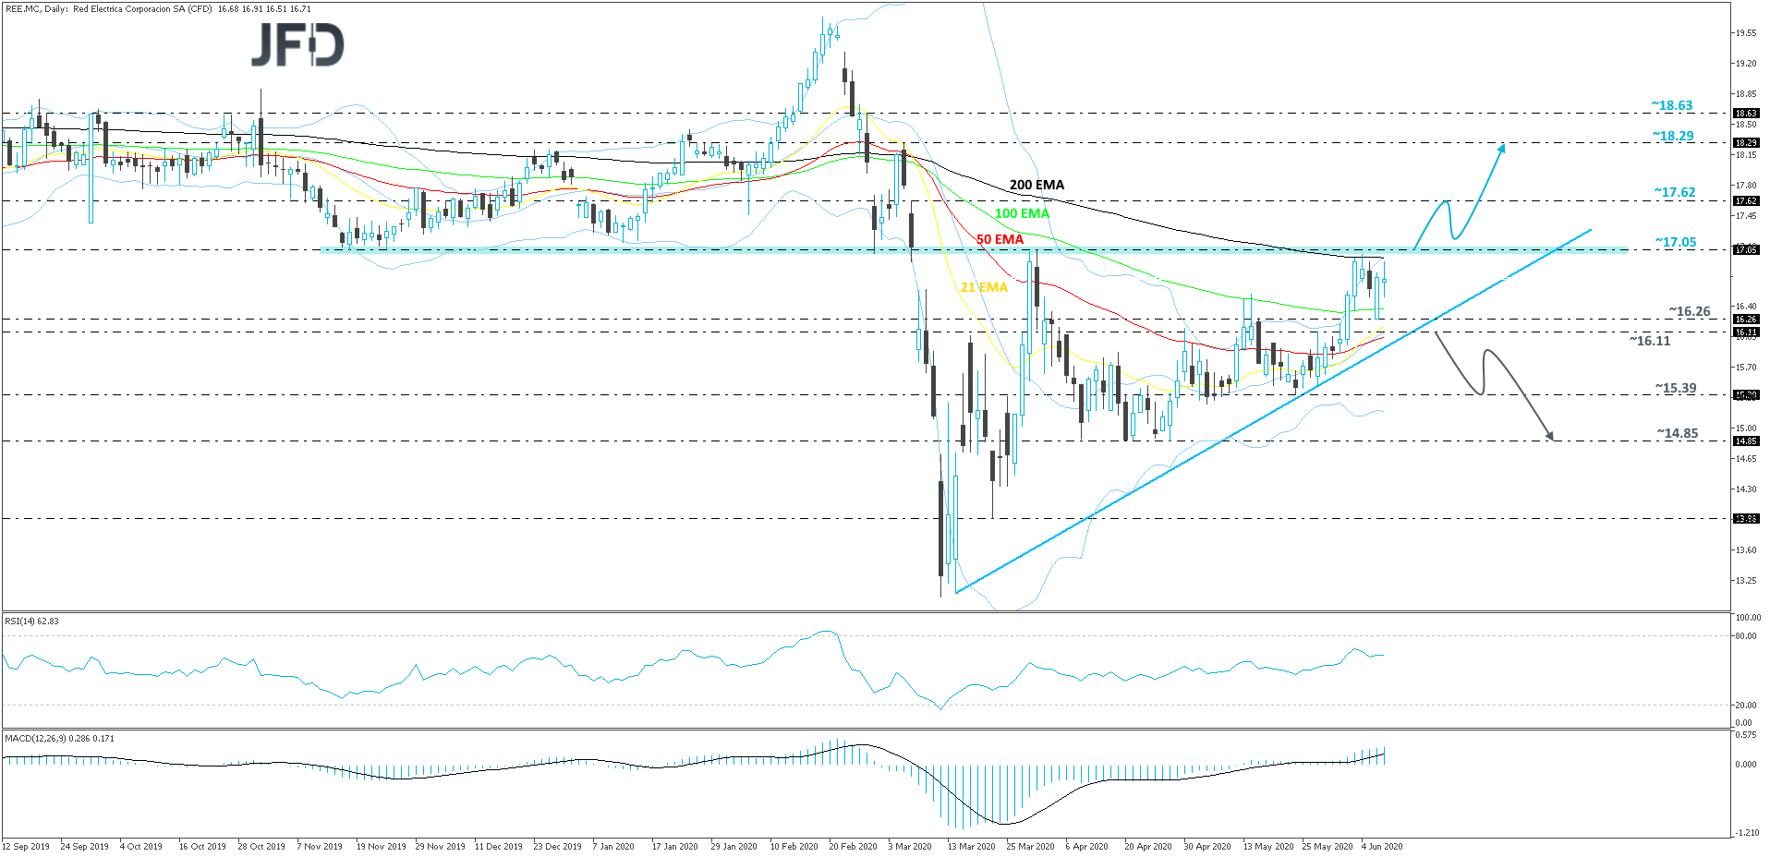The image size is (1770, 857).
Task: Click the JFD logo
Action: tap(297, 44)
